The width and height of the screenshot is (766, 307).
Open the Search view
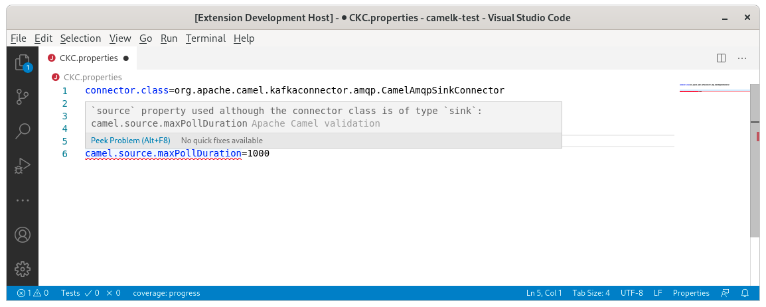[x=23, y=131]
